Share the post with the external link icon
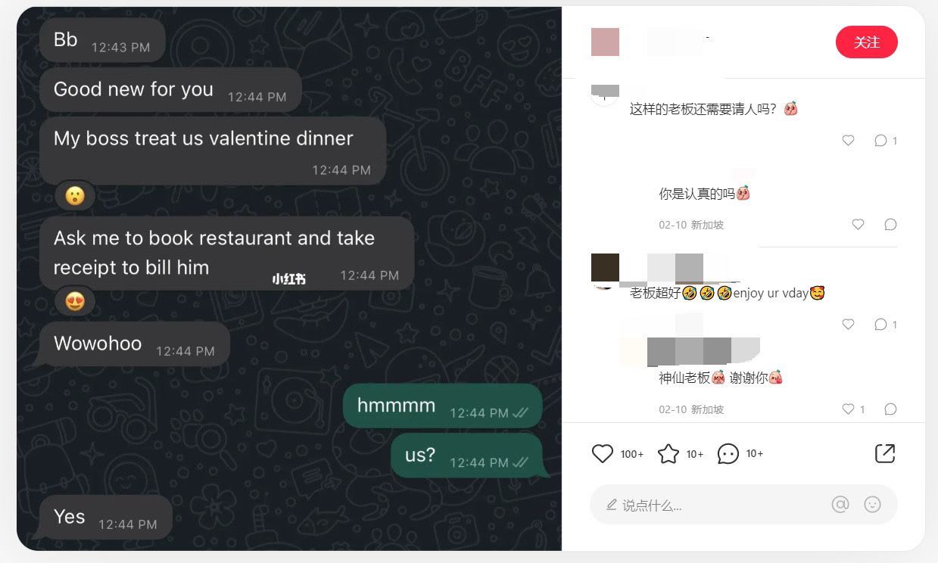This screenshot has height=563, width=938. [885, 453]
